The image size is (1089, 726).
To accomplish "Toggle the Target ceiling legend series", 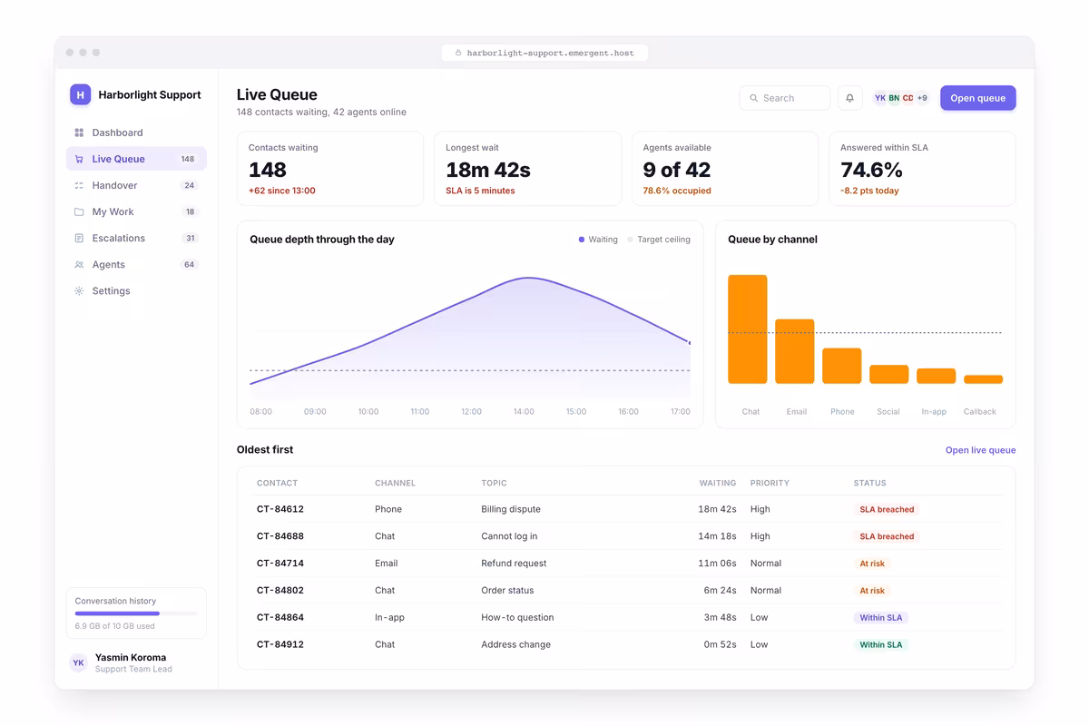I will [x=659, y=240].
